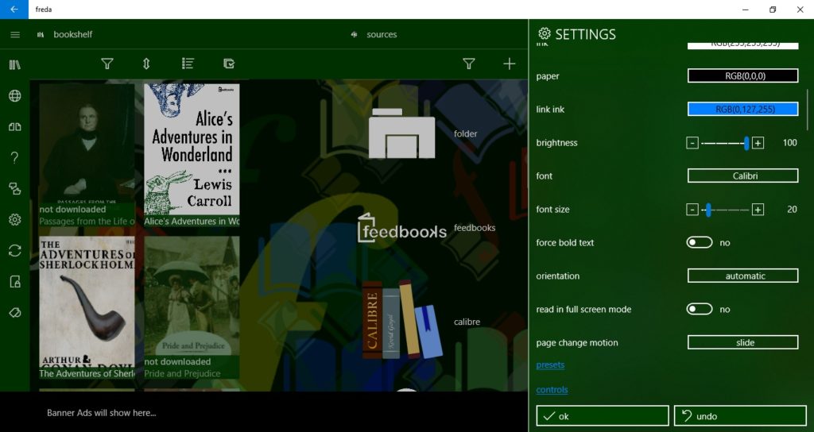Open the hamburger menu

coord(15,35)
